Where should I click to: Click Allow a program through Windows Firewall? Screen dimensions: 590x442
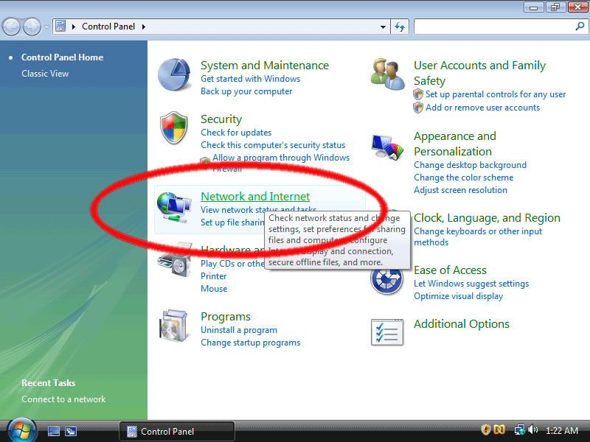tap(281, 158)
